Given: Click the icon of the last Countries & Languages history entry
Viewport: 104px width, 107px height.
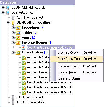Looking at the screenshot, I should [x=24, y=93].
